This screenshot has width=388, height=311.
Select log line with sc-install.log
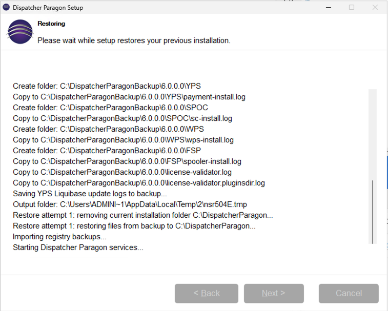pyautogui.click(x=122, y=118)
